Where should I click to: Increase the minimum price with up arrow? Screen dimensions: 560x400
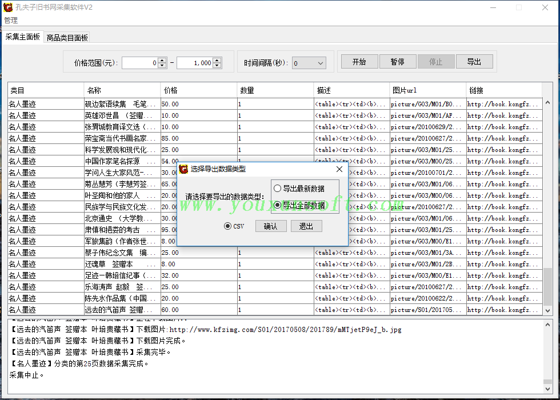[162, 61]
